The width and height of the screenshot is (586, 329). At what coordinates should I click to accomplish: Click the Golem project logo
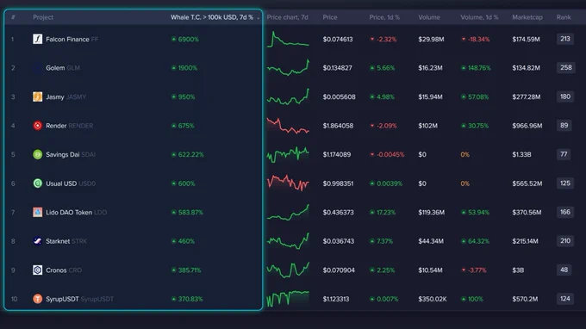pyautogui.click(x=37, y=68)
